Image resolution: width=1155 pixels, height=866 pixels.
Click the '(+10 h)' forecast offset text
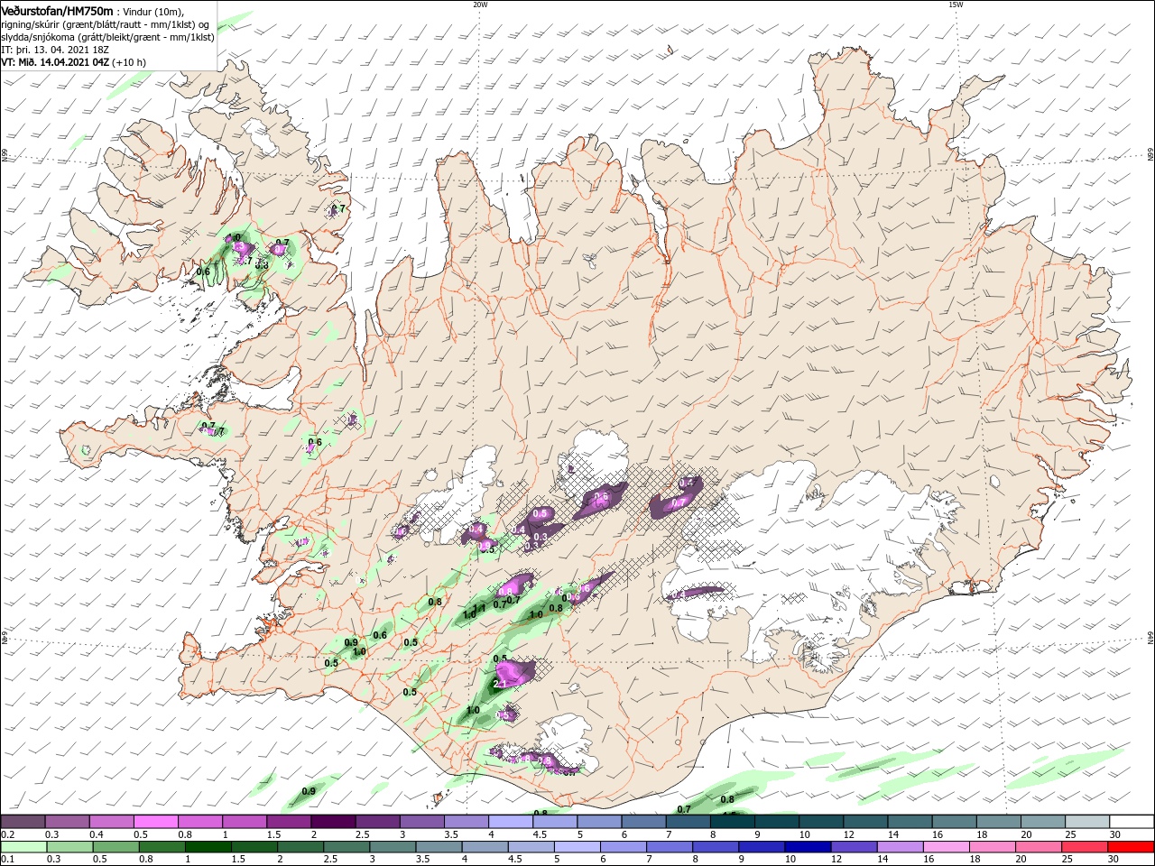point(130,62)
